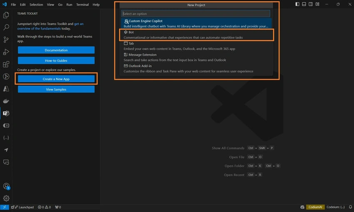
Task: Open the Terminal menu
Action: click(x=82, y=5)
